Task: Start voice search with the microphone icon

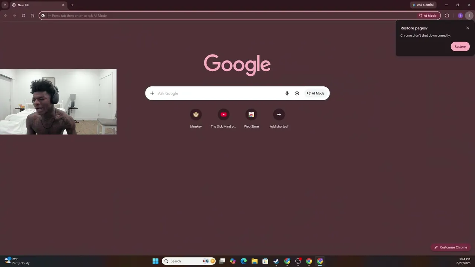Action: [x=287, y=93]
